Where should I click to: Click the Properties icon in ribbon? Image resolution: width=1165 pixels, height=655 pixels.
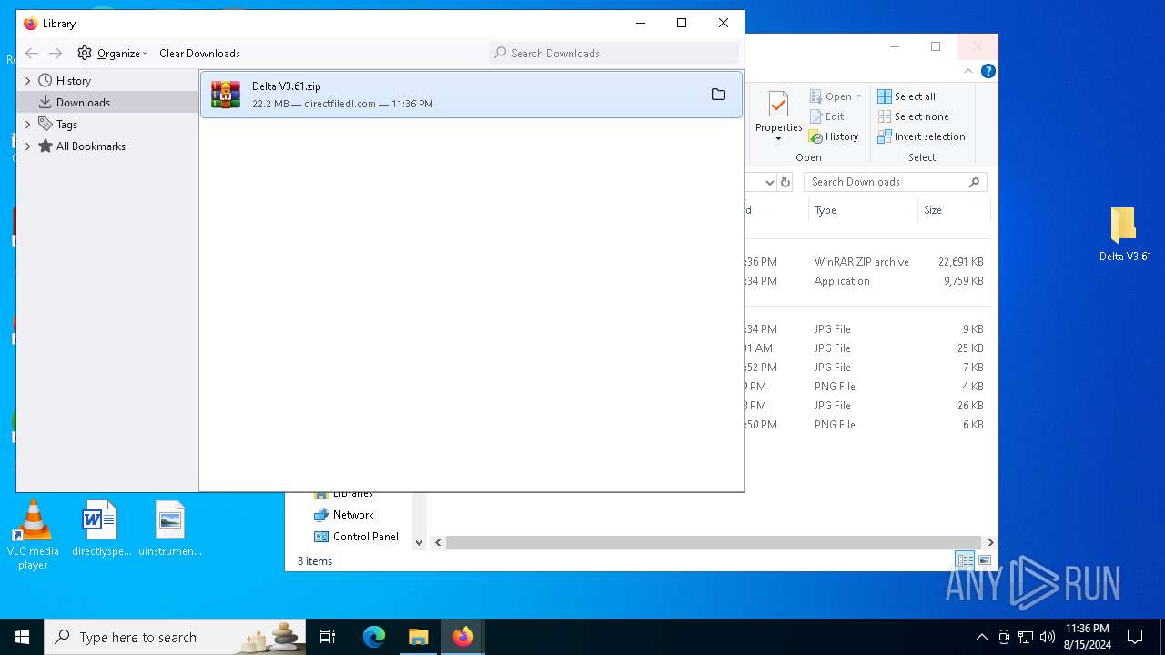coord(778,106)
